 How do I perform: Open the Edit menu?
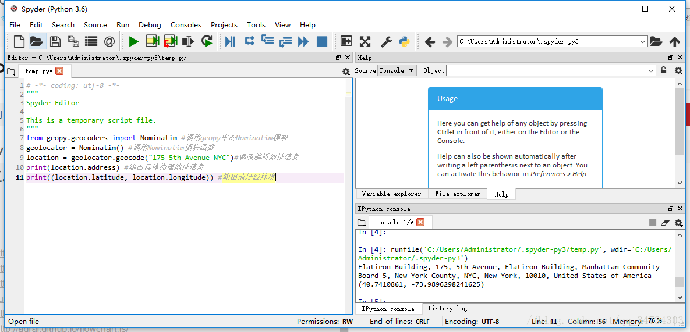[36, 25]
